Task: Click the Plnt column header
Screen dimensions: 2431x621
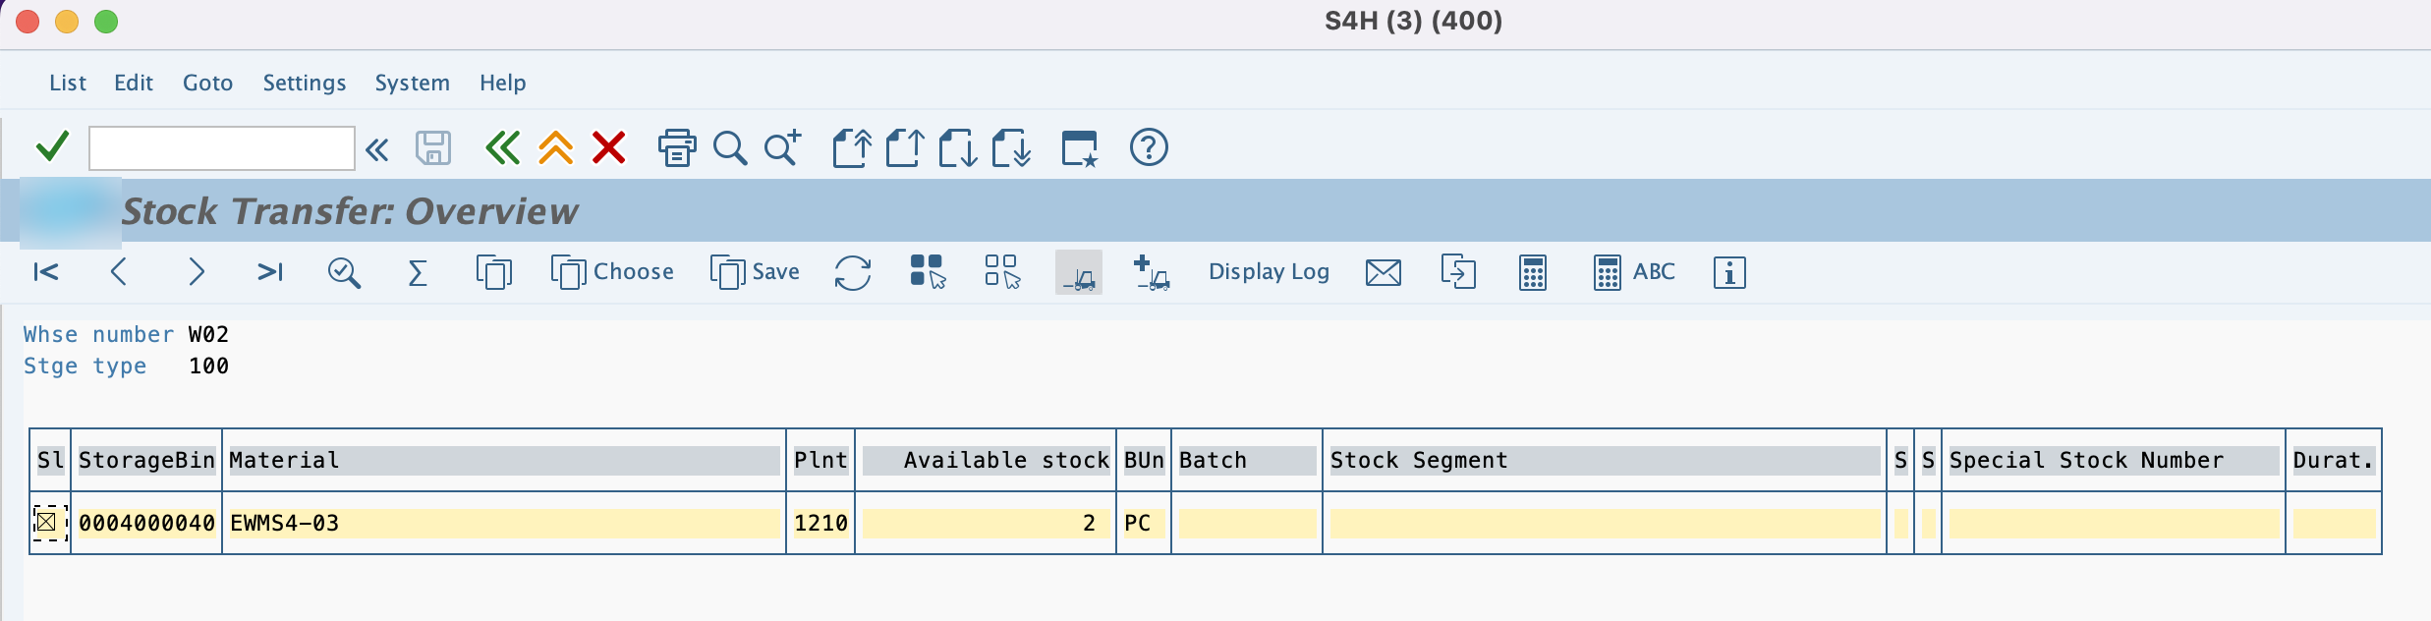Action: pyautogui.click(x=820, y=460)
